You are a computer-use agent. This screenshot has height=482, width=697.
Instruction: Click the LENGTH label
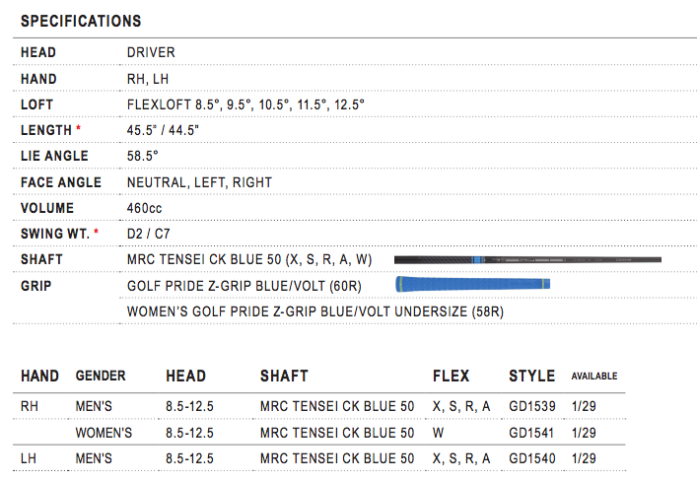click(46, 130)
